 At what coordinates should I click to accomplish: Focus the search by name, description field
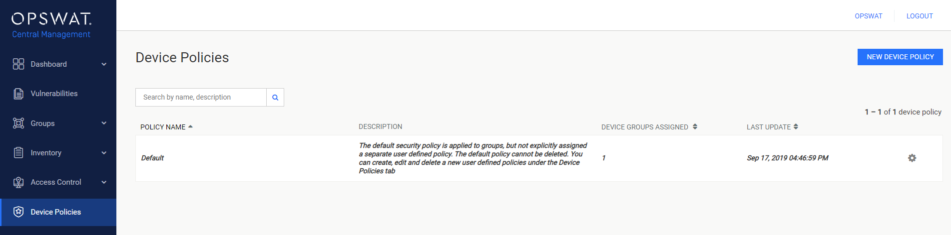[201, 98]
